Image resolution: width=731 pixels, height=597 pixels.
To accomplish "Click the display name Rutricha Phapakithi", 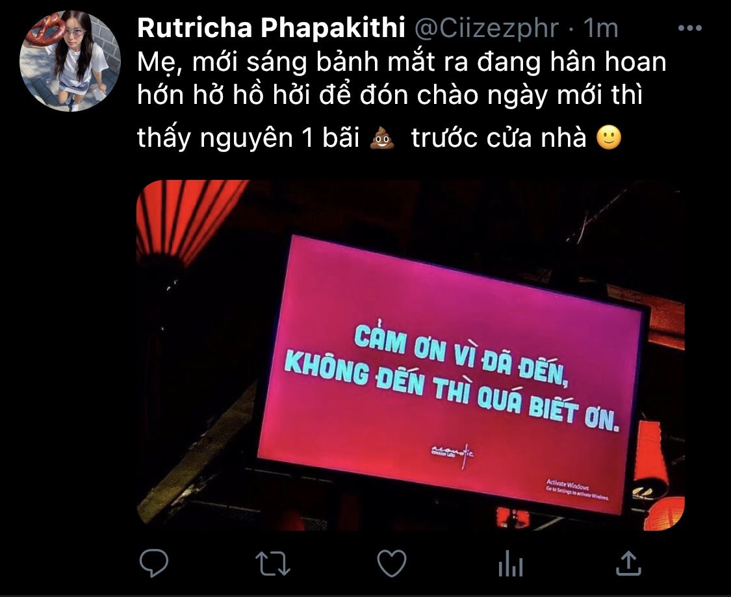I will 271,28.
